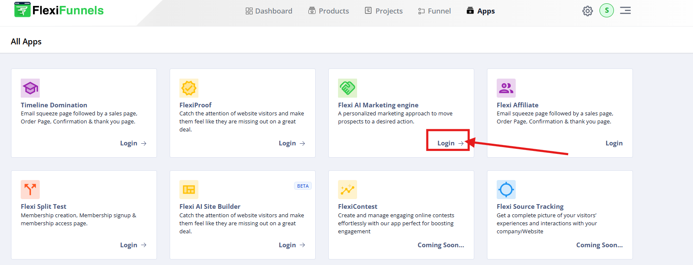Viewport: 693px width, 265px height.
Task: Log in to FlexiProof
Action: (x=292, y=143)
